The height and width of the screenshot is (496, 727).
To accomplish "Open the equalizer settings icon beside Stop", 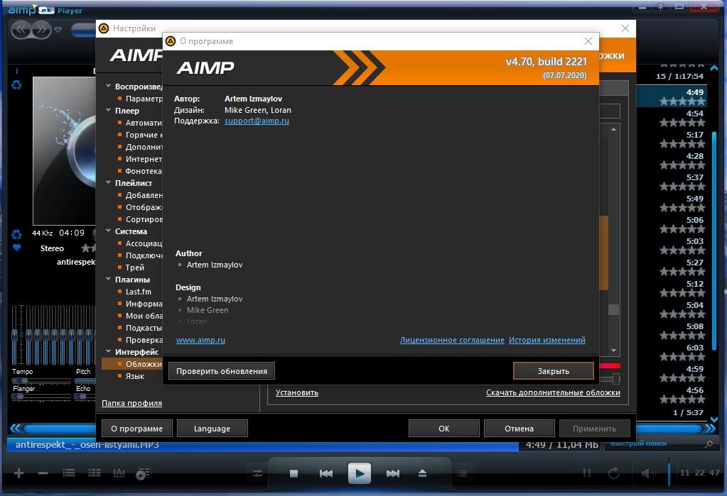I will [258, 473].
